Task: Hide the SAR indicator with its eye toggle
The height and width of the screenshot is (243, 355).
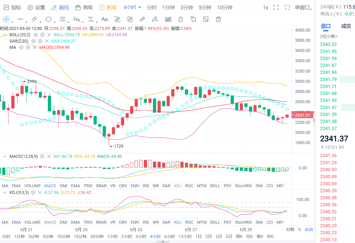Action: [x=33, y=41]
